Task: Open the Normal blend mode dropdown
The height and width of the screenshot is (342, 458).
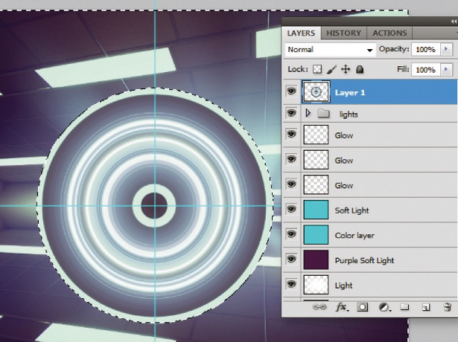Action: (330, 50)
